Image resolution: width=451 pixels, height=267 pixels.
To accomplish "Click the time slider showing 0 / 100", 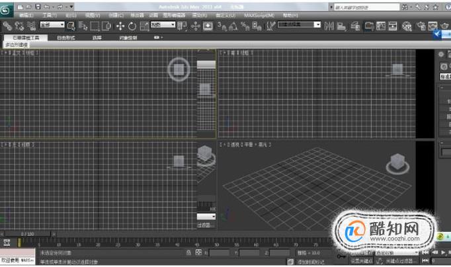I will [28, 234].
